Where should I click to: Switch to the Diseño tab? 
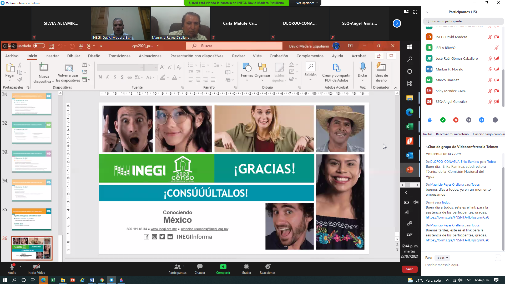94,56
